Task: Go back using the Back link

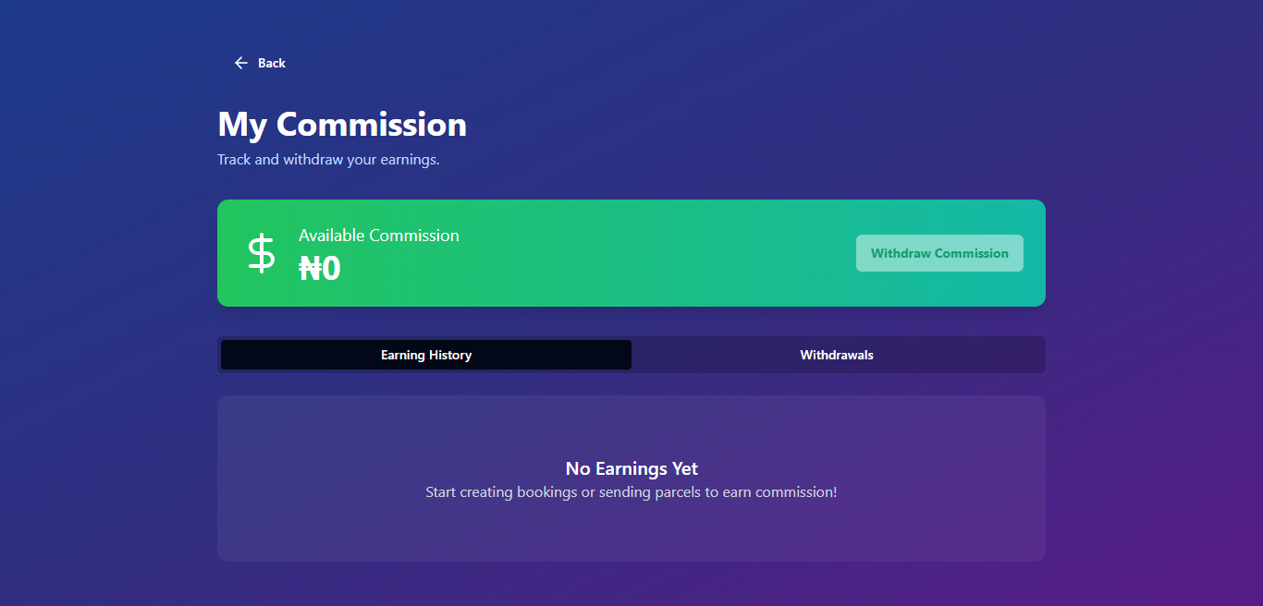Action: pyautogui.click(x=271, y=63)
